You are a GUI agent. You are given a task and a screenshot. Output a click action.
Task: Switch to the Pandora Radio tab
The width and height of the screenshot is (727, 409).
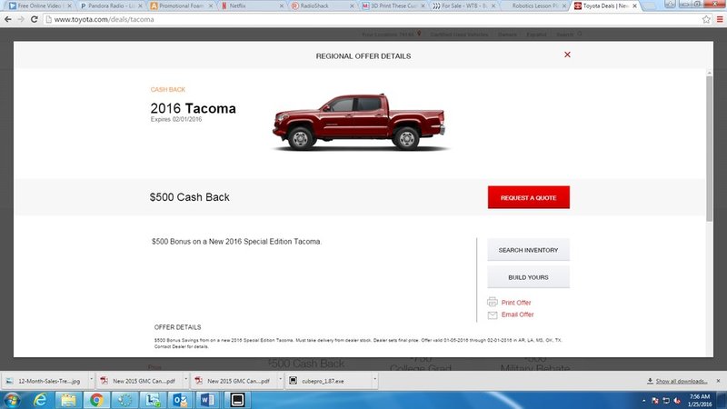[x=110, y=6]
